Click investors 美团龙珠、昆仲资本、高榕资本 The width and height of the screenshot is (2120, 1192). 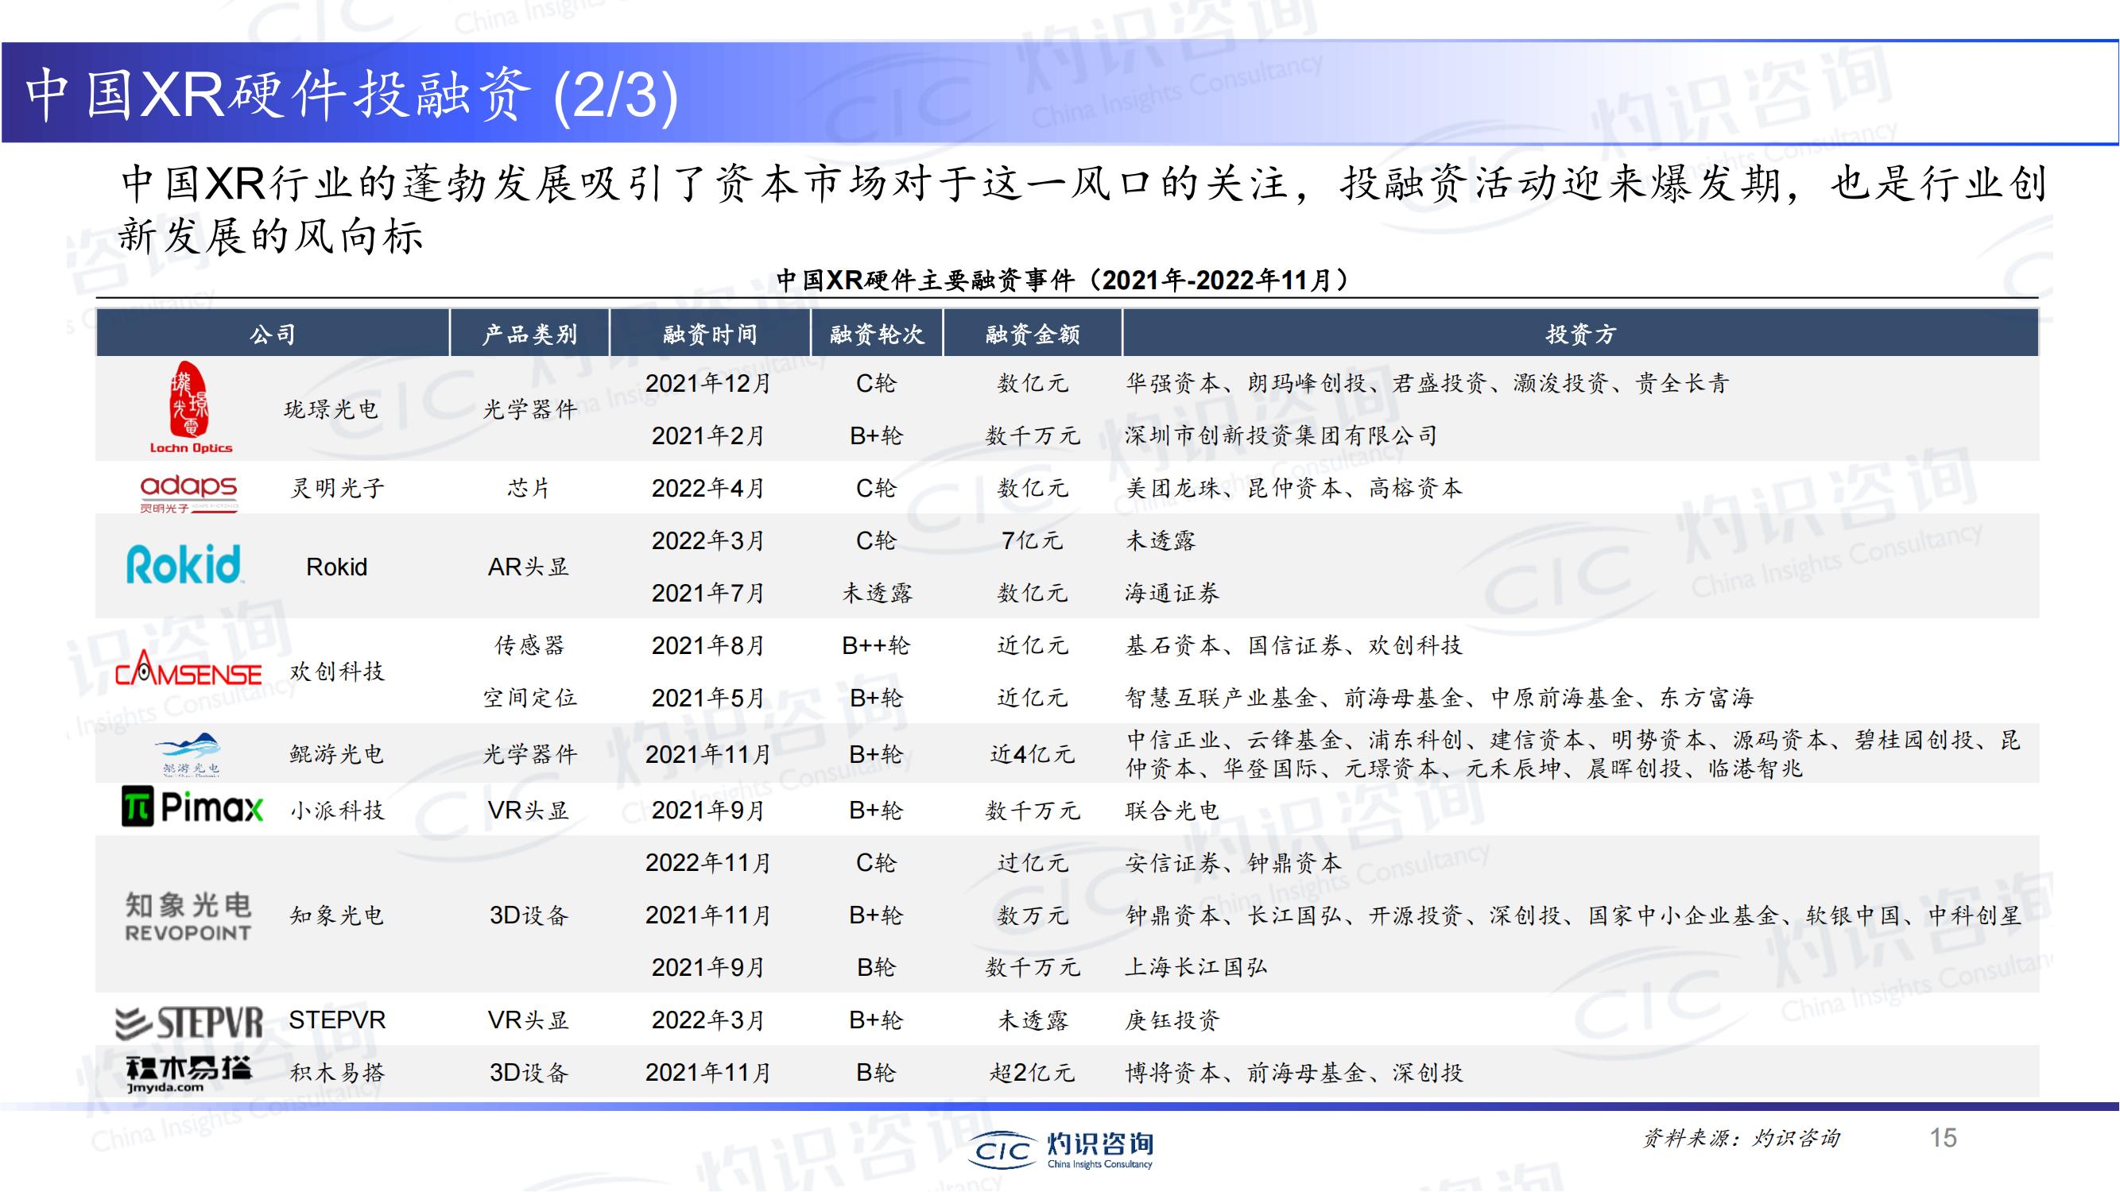[x=1294, y=488]
